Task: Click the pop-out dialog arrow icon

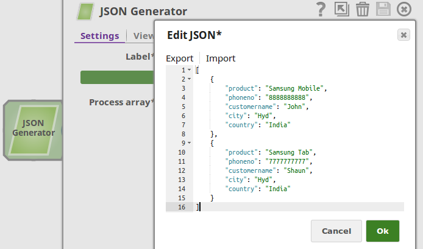Action: [x=341, y=9]
